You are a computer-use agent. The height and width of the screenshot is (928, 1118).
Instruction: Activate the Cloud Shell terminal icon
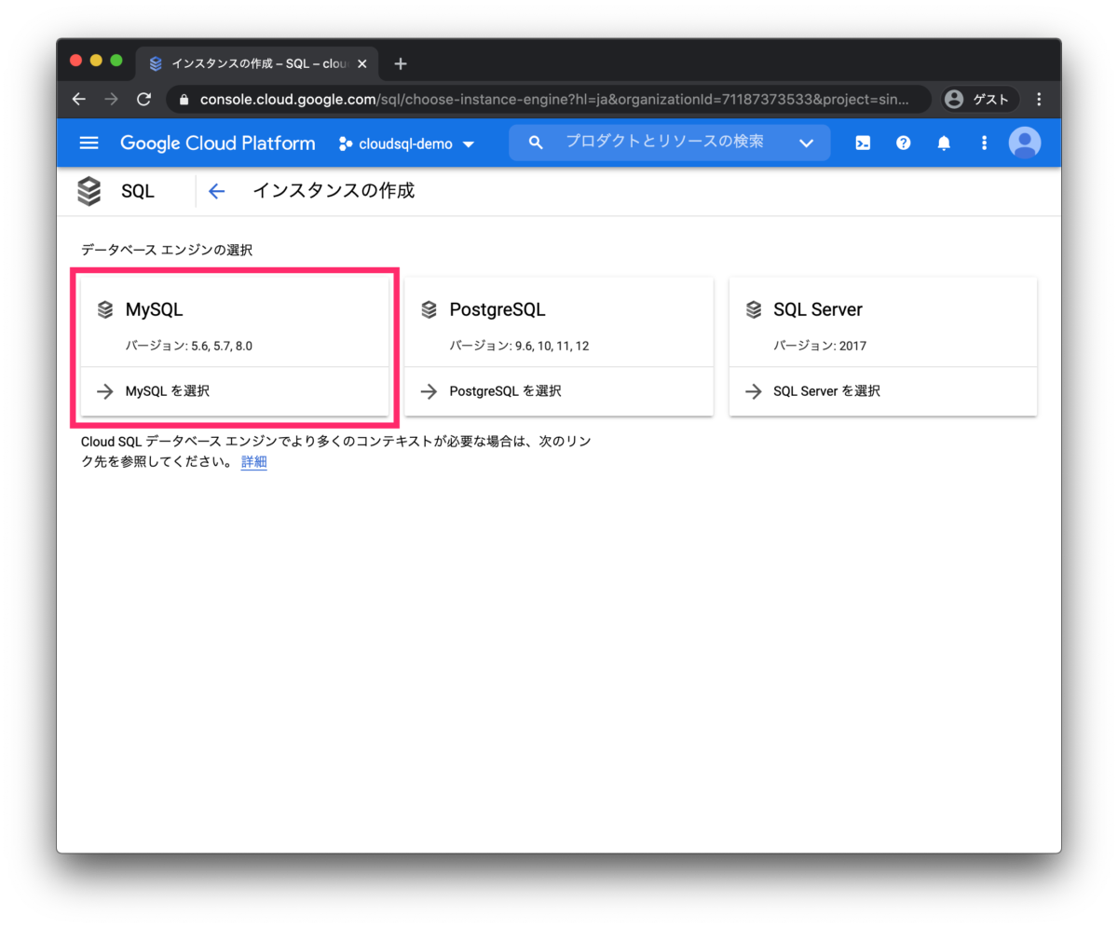click(862, 143)
